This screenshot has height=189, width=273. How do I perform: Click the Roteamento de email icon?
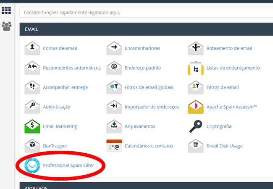tap(196, 48)
